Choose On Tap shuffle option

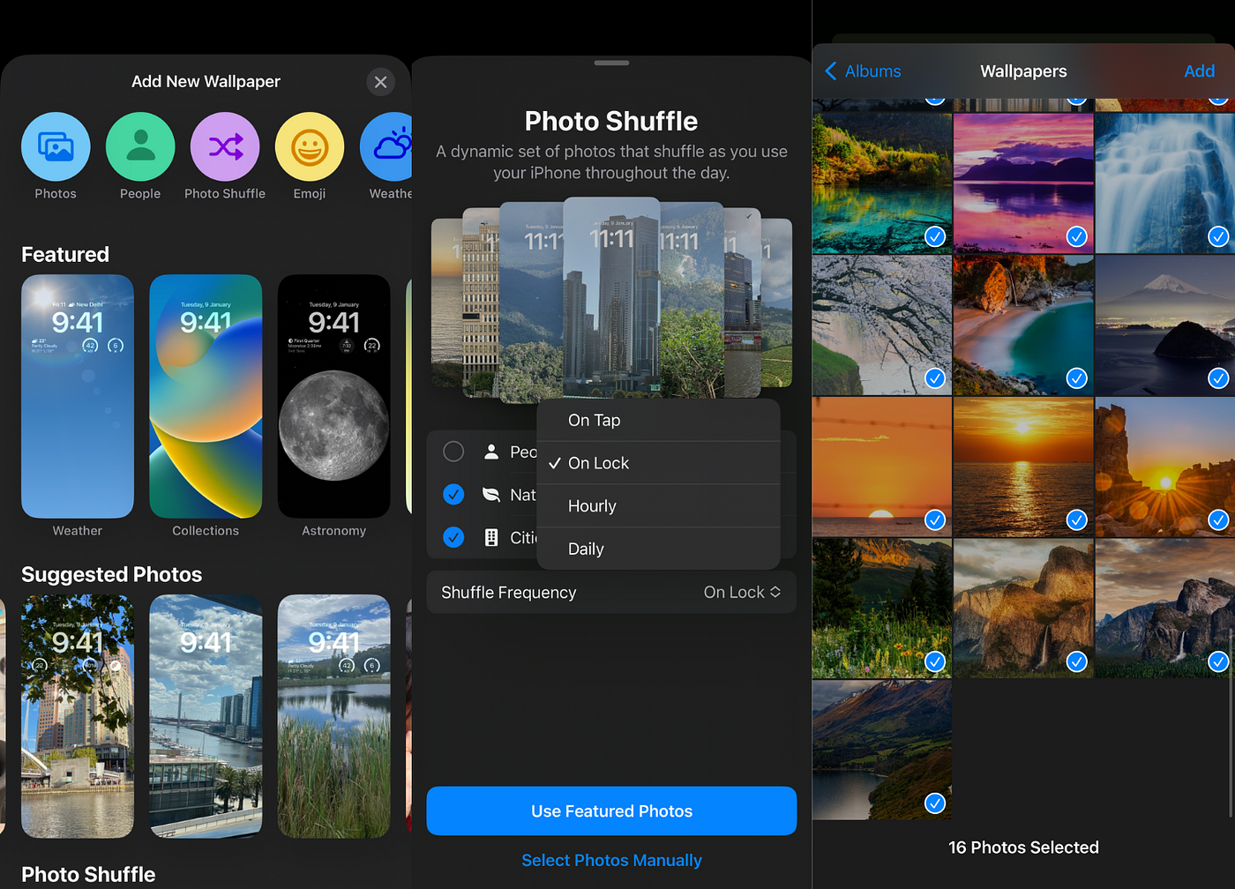(x=659, y=420)
